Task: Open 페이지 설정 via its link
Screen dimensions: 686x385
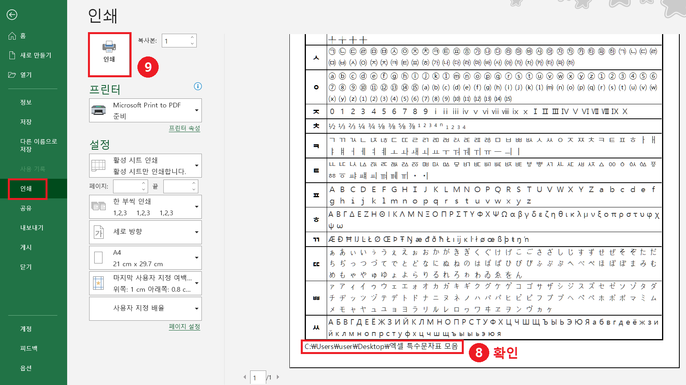Action: point(184,327)
